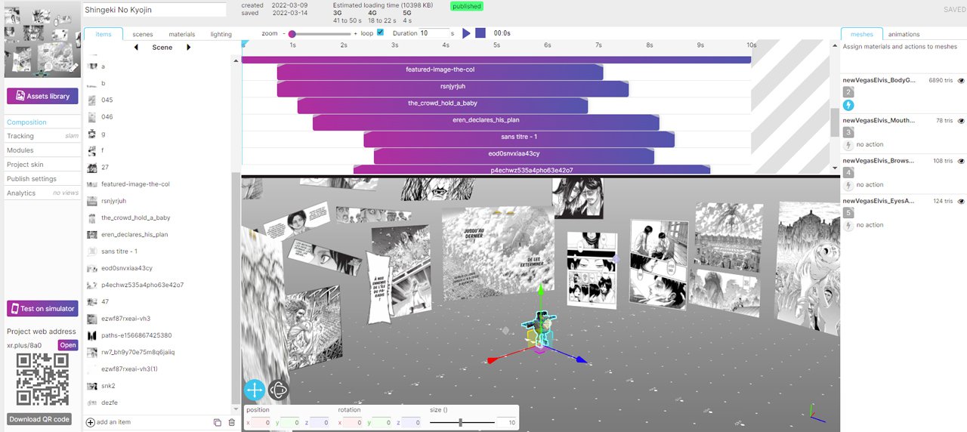Open the Analytics section
967x432 pixels.
point(42,193)
